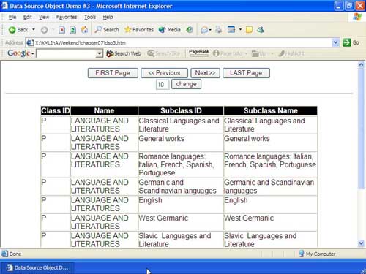Click the Print icon in toolbar
The height and width of the screenshot is (274, 366).
click(x=218, y=30)
